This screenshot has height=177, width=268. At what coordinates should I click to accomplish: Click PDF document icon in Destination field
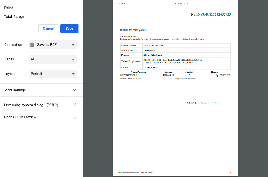click(x=32, y=45)
